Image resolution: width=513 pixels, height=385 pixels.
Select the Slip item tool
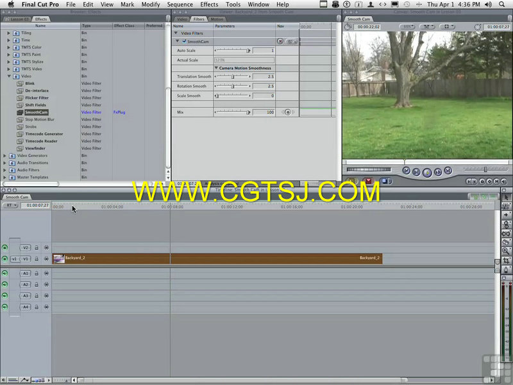tap(506, 234)
